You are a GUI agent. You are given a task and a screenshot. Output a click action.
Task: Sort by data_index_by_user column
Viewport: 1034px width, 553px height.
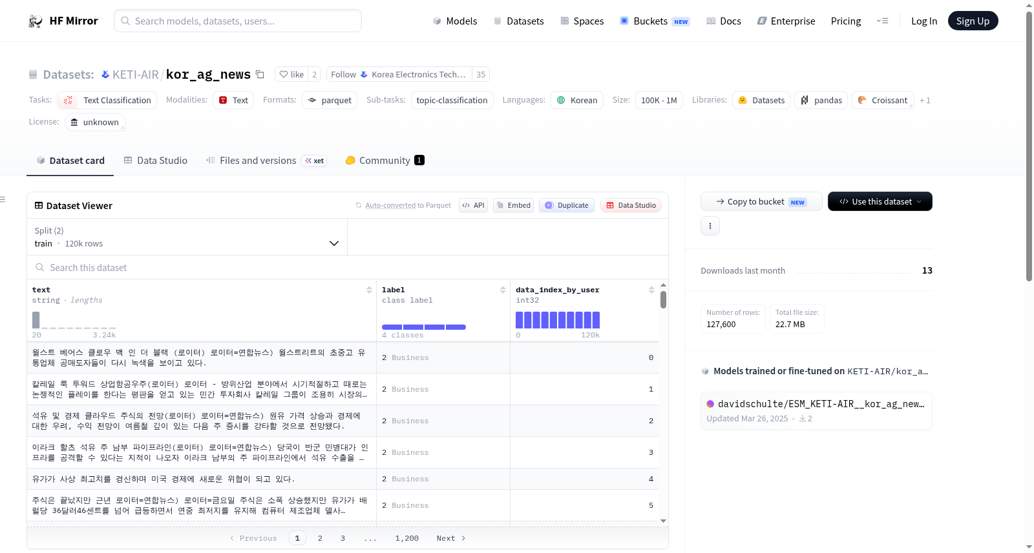[x=651, y=290]
